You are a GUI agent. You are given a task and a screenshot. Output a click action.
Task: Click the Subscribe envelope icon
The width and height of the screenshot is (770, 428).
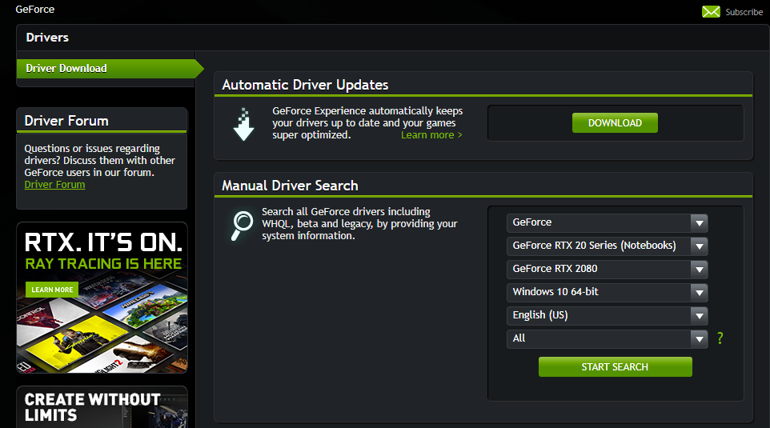tap(711, 11)
